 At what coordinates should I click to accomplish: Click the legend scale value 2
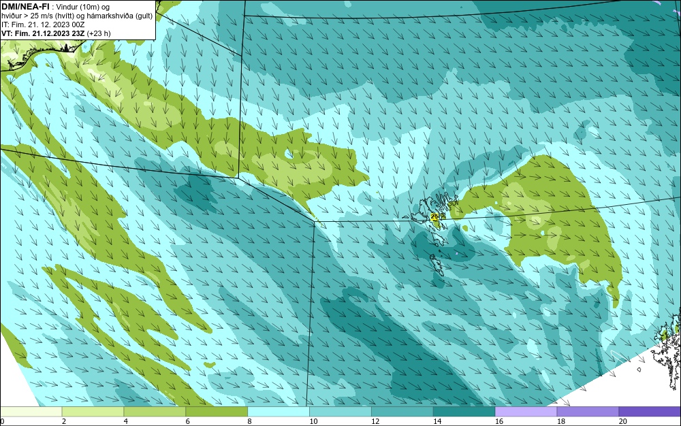[64, 421]
